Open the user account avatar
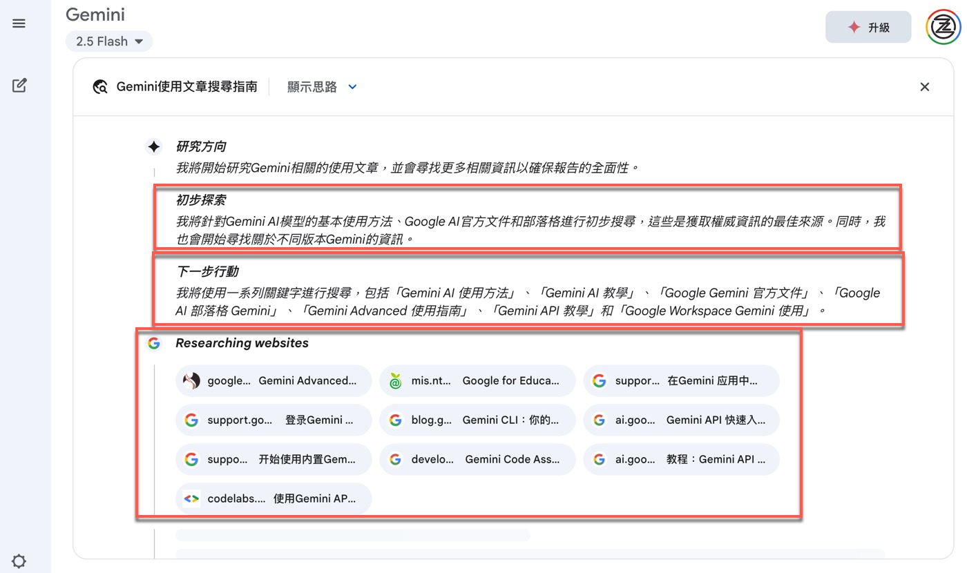The height and width of the screenshot is (573, 967). point(943,28)
